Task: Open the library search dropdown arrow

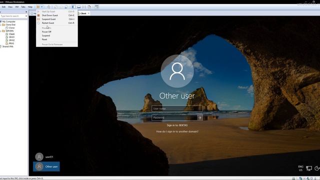Action: click(x=26, y=16)
